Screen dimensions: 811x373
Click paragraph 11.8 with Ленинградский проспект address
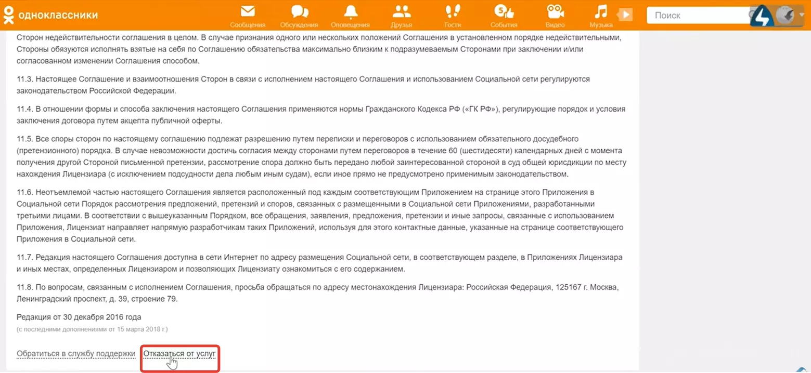pos(317,293)
